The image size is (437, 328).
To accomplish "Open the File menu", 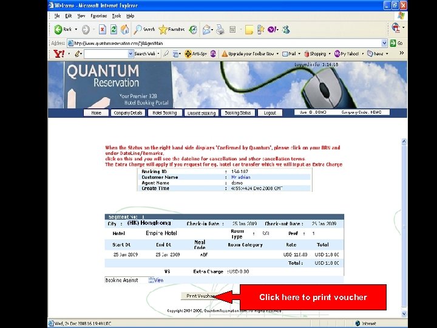I will click(57, 16).
